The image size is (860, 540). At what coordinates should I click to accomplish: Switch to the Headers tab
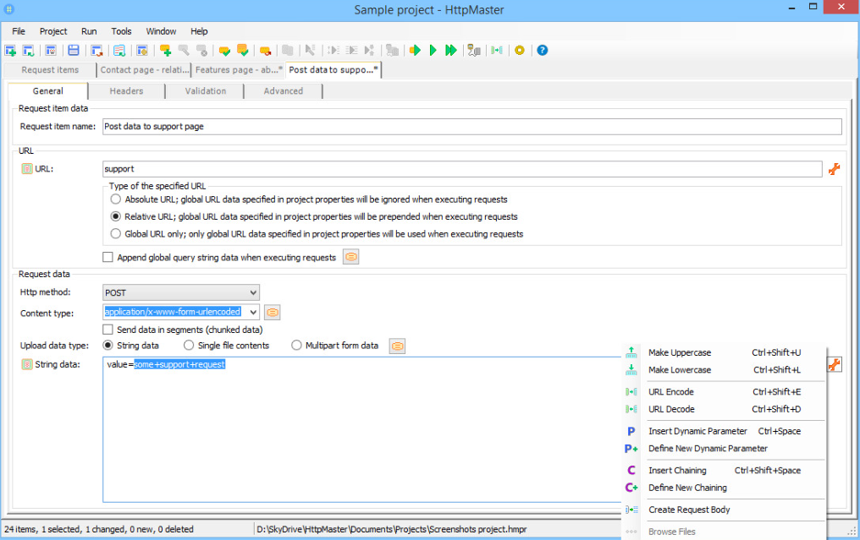(x=127, y=91)
